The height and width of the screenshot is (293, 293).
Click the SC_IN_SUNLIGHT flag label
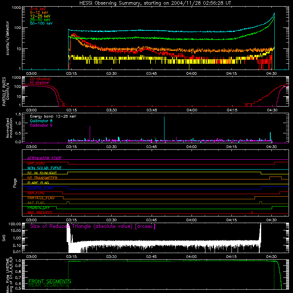pyautogui.click(x=42, y=173)
